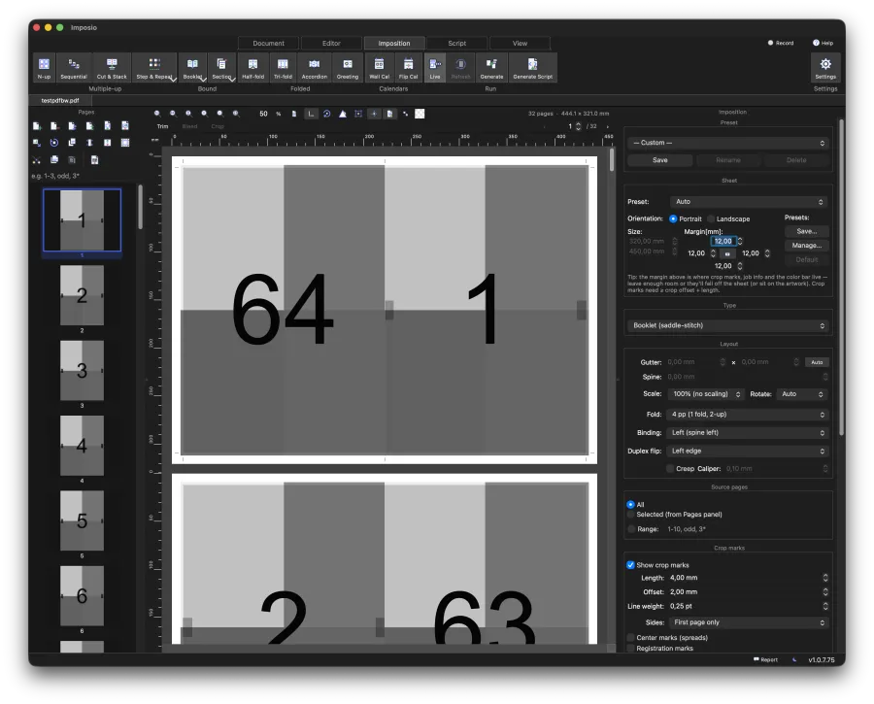Image resolution: width=874 pixels, height=704 pixels.
Task: Open the Duplex flip Left edge dropdown
Action: 748,451
